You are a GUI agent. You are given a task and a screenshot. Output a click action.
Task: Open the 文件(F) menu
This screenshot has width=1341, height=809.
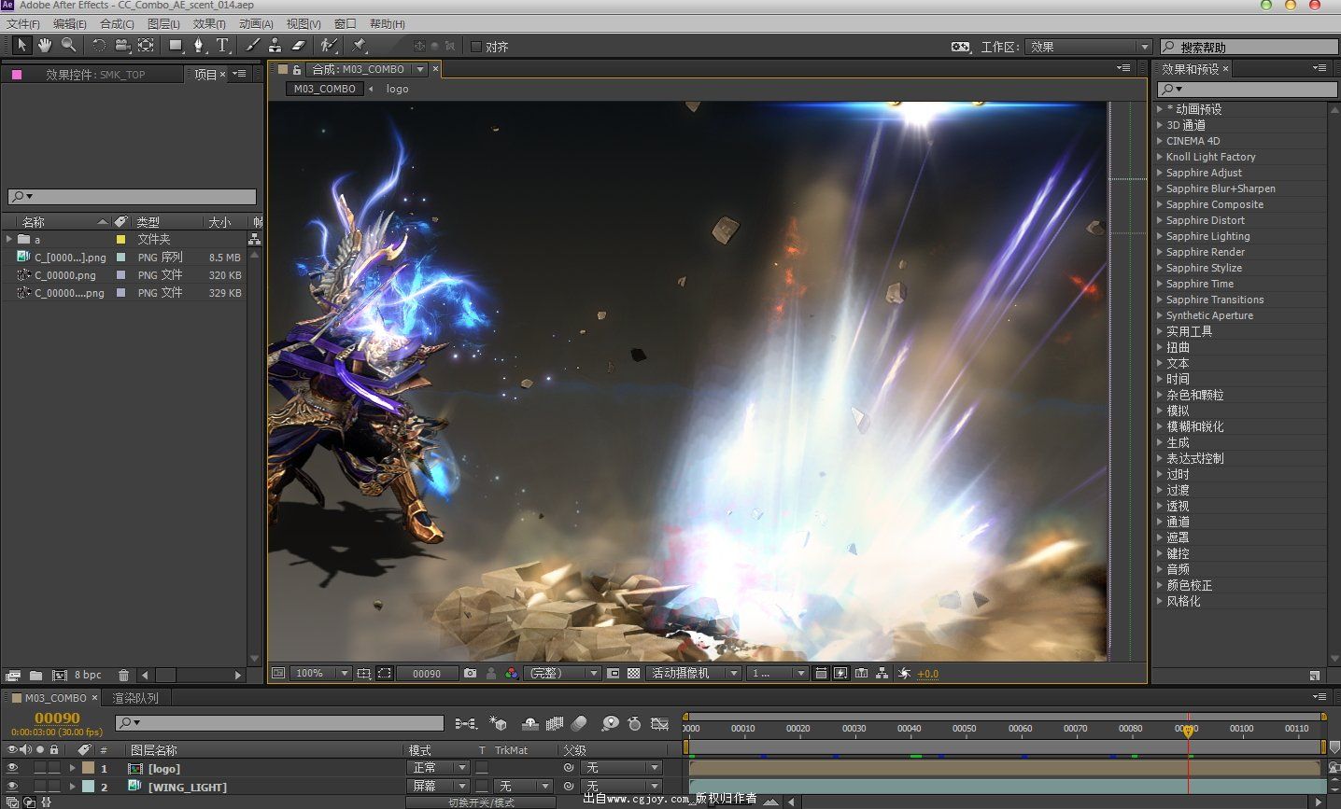coord(23,23)
